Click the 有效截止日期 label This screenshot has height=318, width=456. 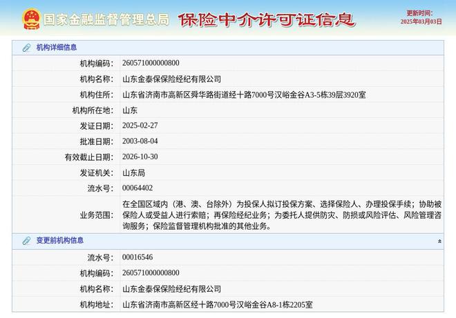89,157
